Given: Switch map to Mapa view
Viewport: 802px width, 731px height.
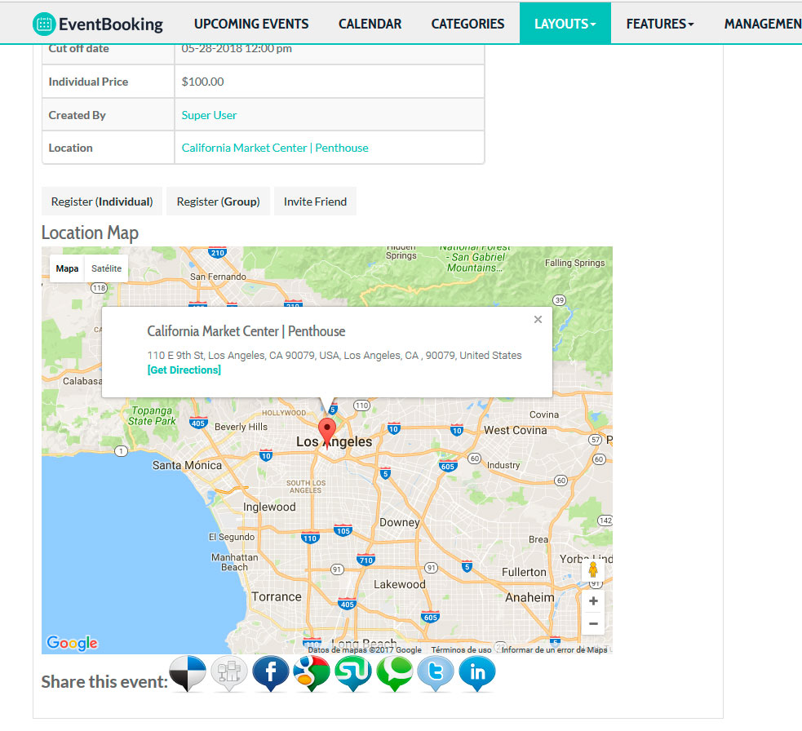Looking at the screenshot, I should (67, 268).
